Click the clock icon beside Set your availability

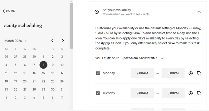point(97,12)
